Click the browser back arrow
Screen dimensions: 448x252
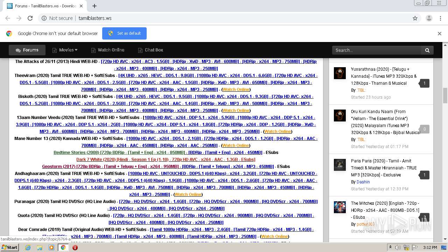(x=8, y=18)
